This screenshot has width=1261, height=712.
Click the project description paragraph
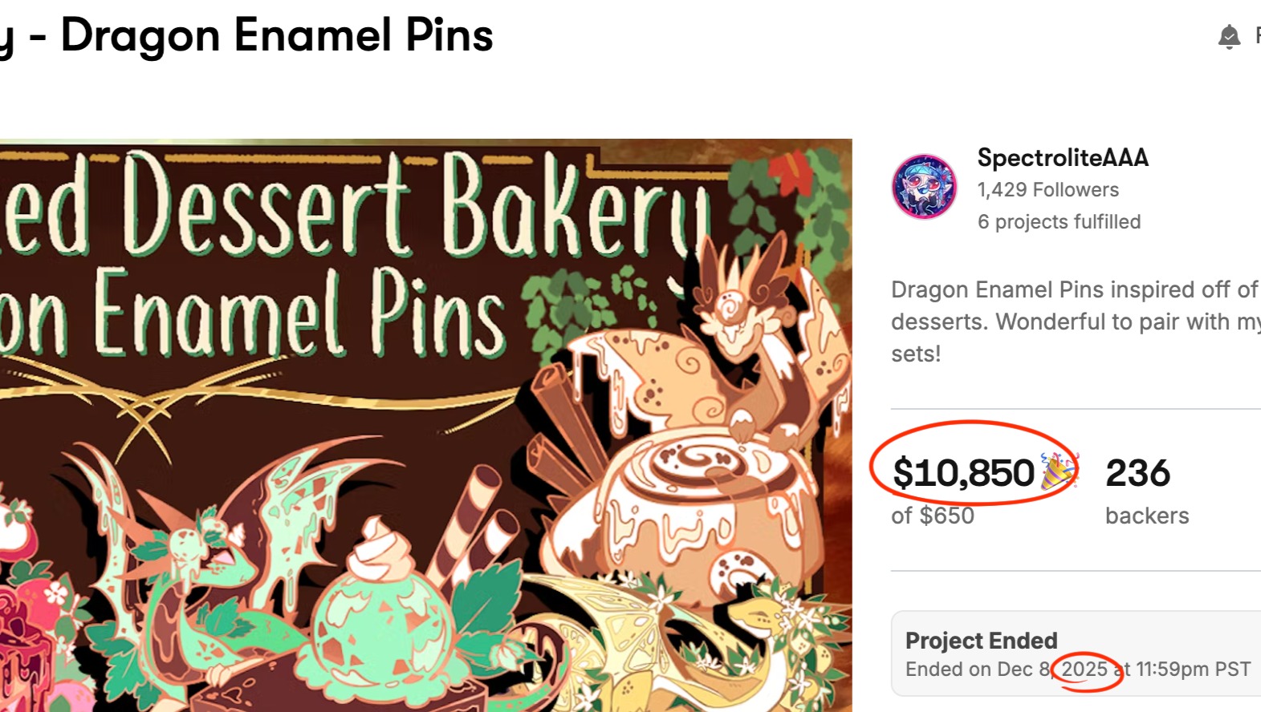point(1076,322)
